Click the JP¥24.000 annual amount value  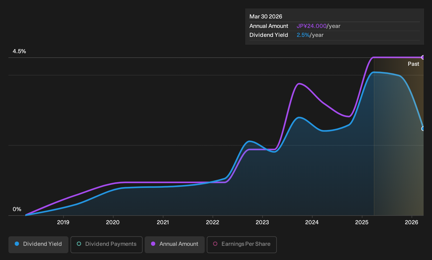pos(312,26)
